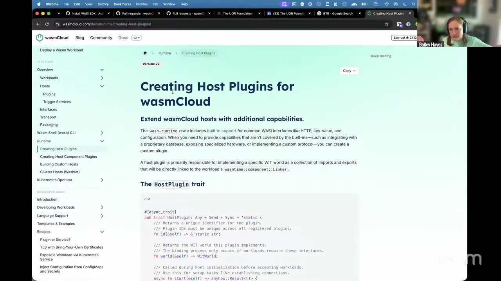This screenshot has width=501, height=281.
Task: Open the Window menu in the menu bar
Action: (169, 4)
